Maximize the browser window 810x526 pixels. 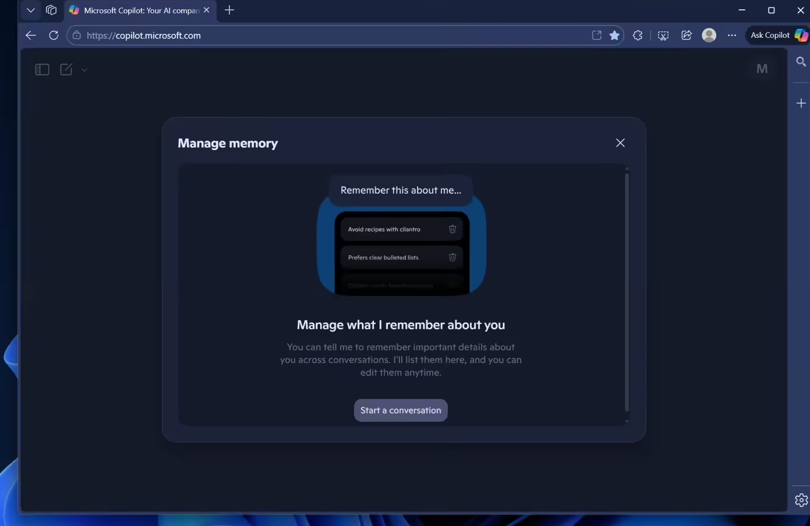tap(771, 10)
